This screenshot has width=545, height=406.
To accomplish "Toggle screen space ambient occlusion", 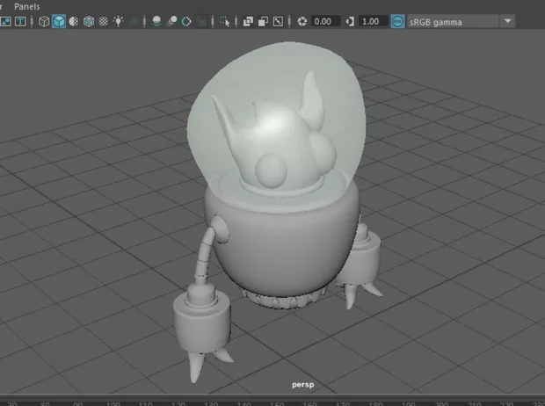I will tap(156, 21).
